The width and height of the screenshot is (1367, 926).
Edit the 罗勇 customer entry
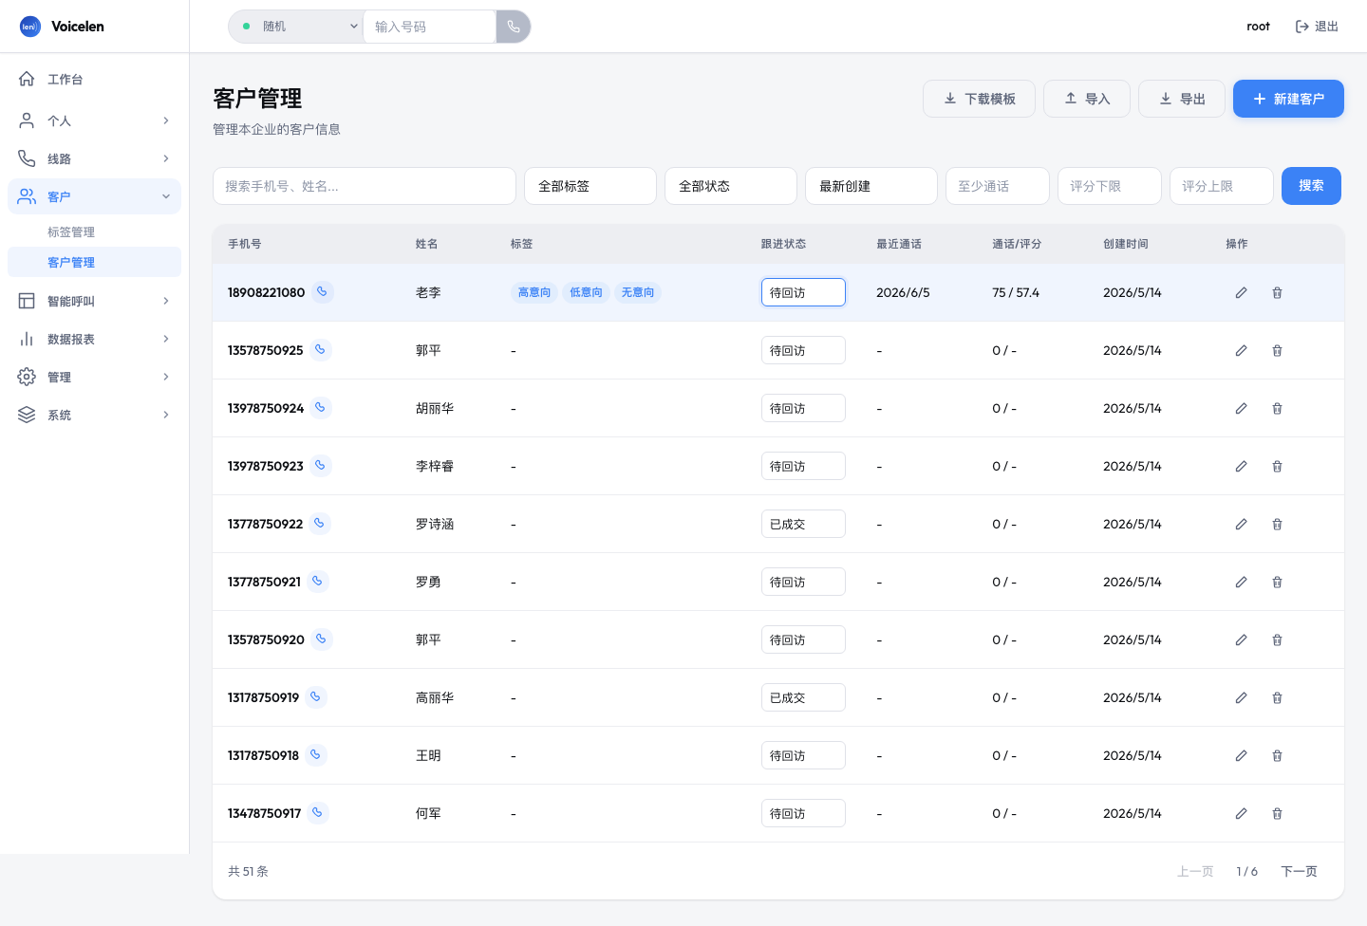pyautogui.click(x=1241, y=582)
